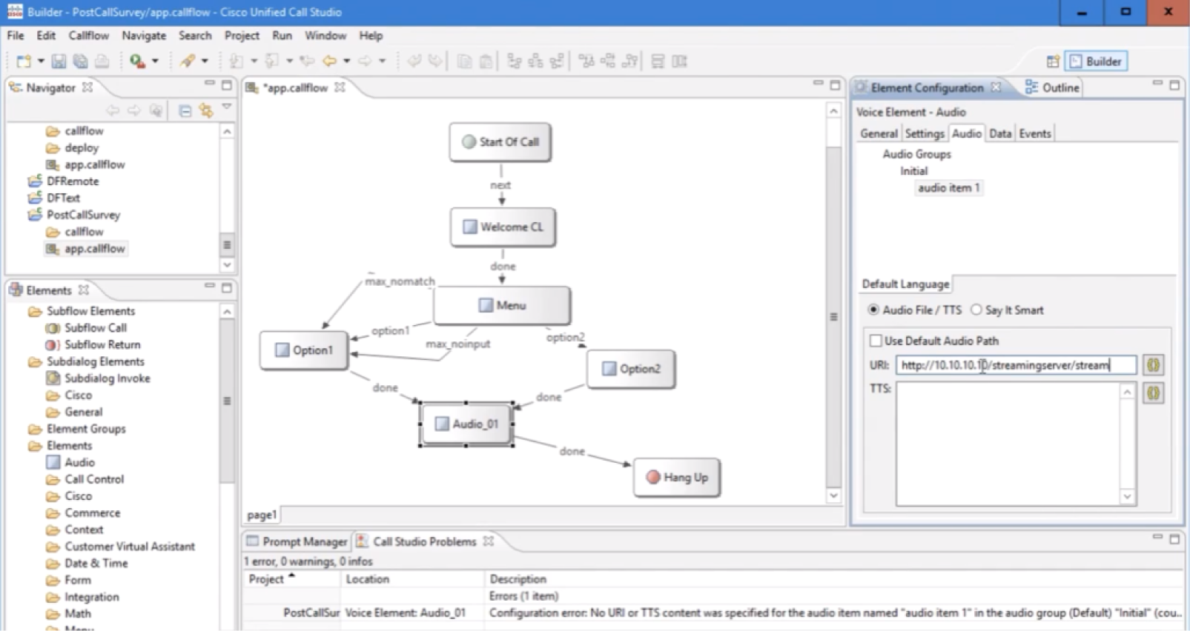Screen dimensions: 1190x631
Task: Click the yellow back navigation arrow in toolbar
Action: coord(330,61)
